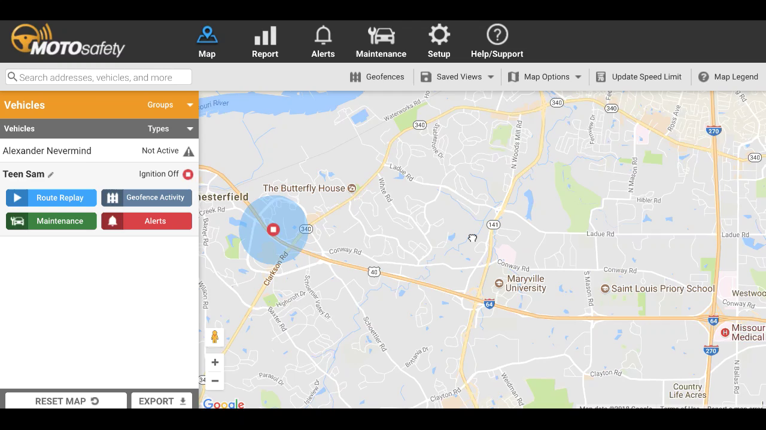This screenshot has width=766, height=430.
Task: Click the search addresses and vehicles field
Action: (x=99, y=77)
